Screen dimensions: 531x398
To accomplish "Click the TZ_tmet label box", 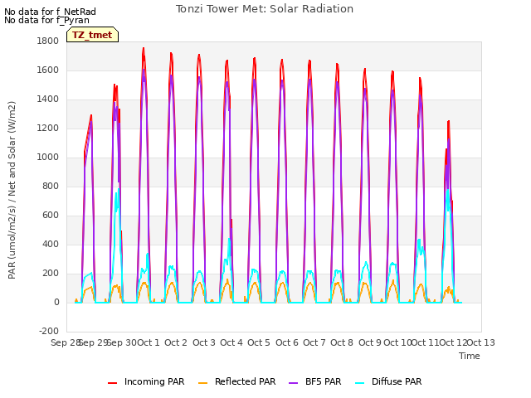I will [x=92, y=35].
